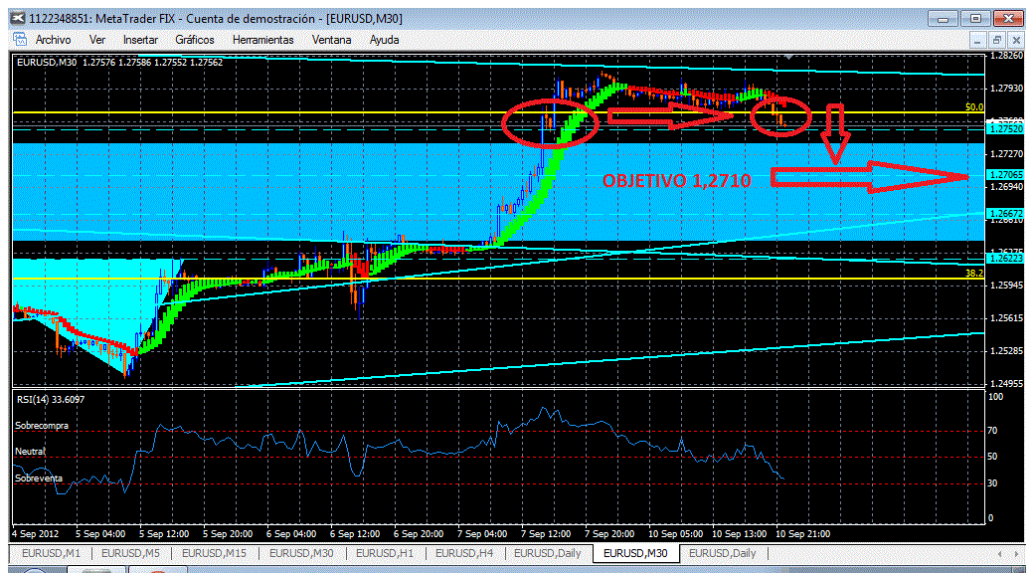Switch to the EURUSD,M15 chart tab
1034x573 pixels.
click(x=215, y=553)
